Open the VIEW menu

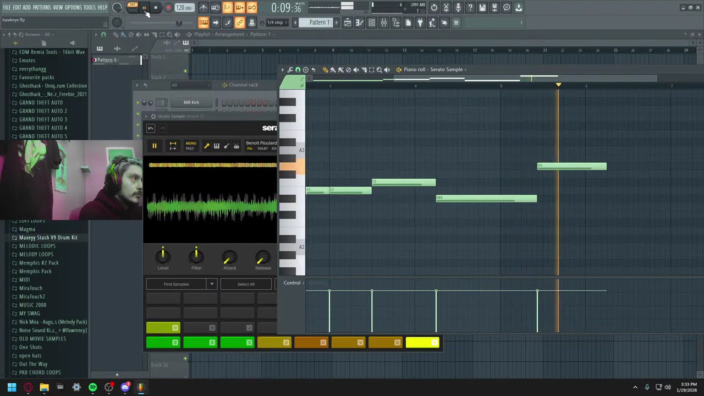click(x=58, y=8)
